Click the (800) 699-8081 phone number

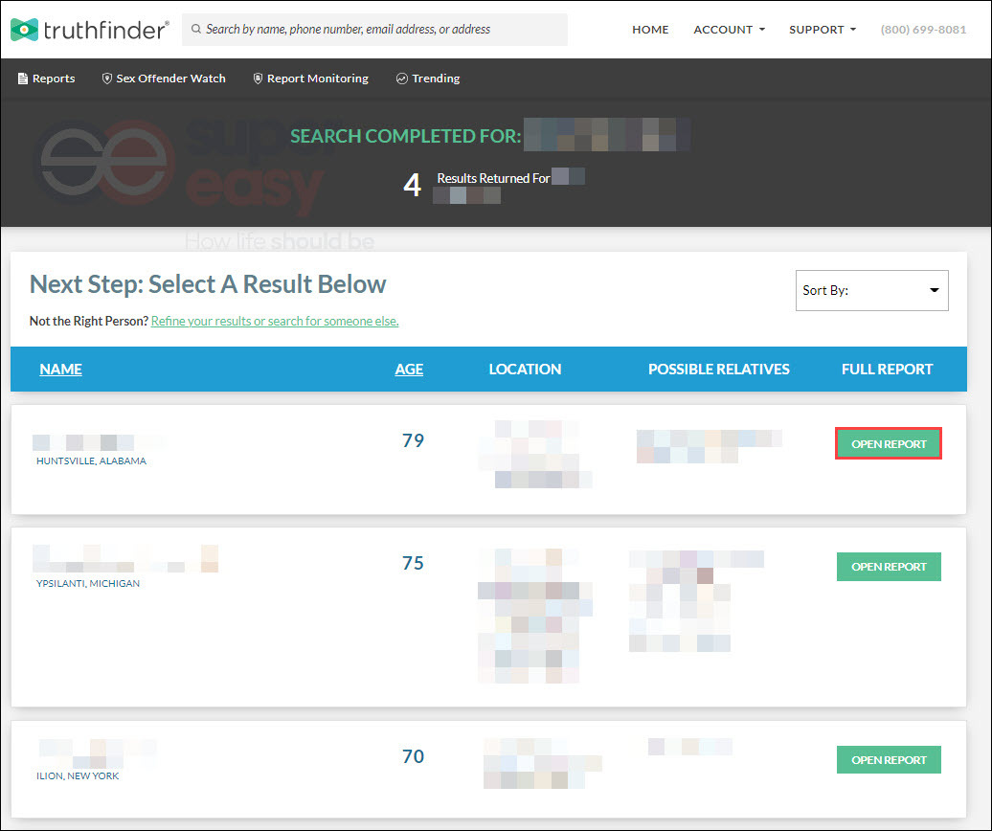pos(924,30)
